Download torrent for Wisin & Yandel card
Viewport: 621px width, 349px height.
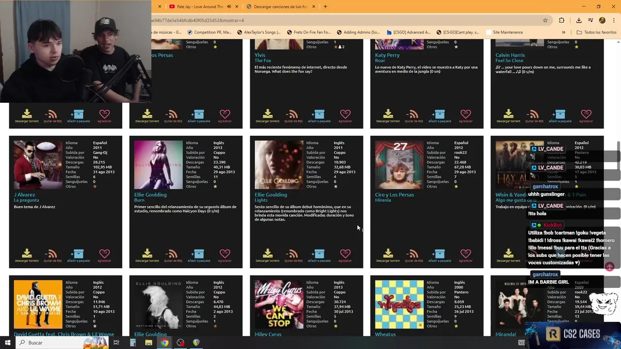pyautogui.click(x=508, y=255)
